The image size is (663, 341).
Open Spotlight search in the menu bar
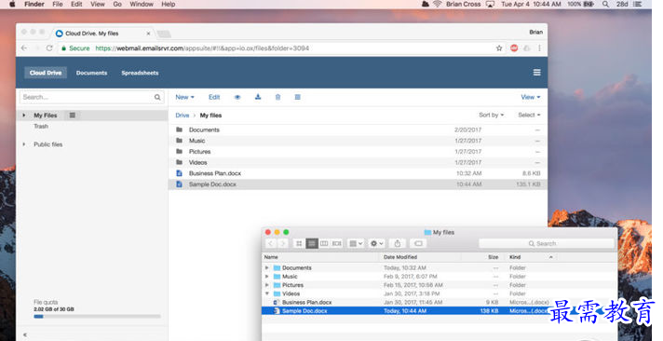pyautogui.click(x=605, y=4)
